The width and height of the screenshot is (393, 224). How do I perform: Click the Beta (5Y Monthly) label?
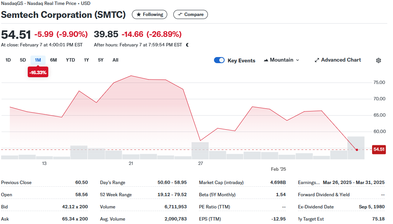point(217,195)
